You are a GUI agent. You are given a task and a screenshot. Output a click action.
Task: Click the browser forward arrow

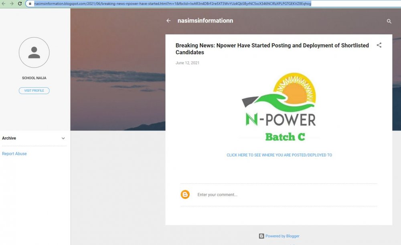12,4
